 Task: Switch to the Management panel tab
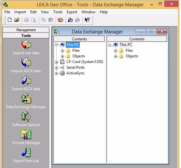[26, 30]
